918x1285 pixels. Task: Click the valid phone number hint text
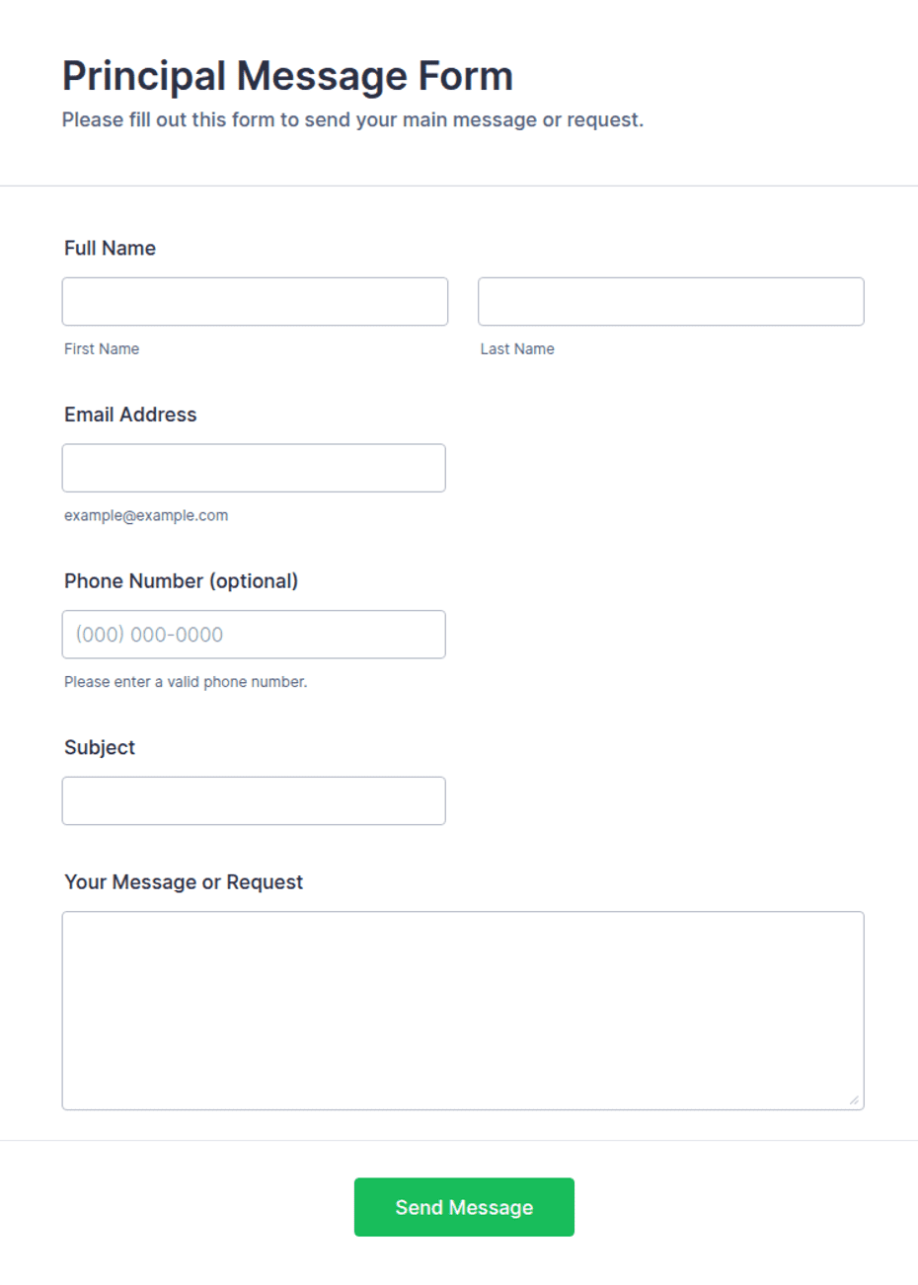[186, 682]
